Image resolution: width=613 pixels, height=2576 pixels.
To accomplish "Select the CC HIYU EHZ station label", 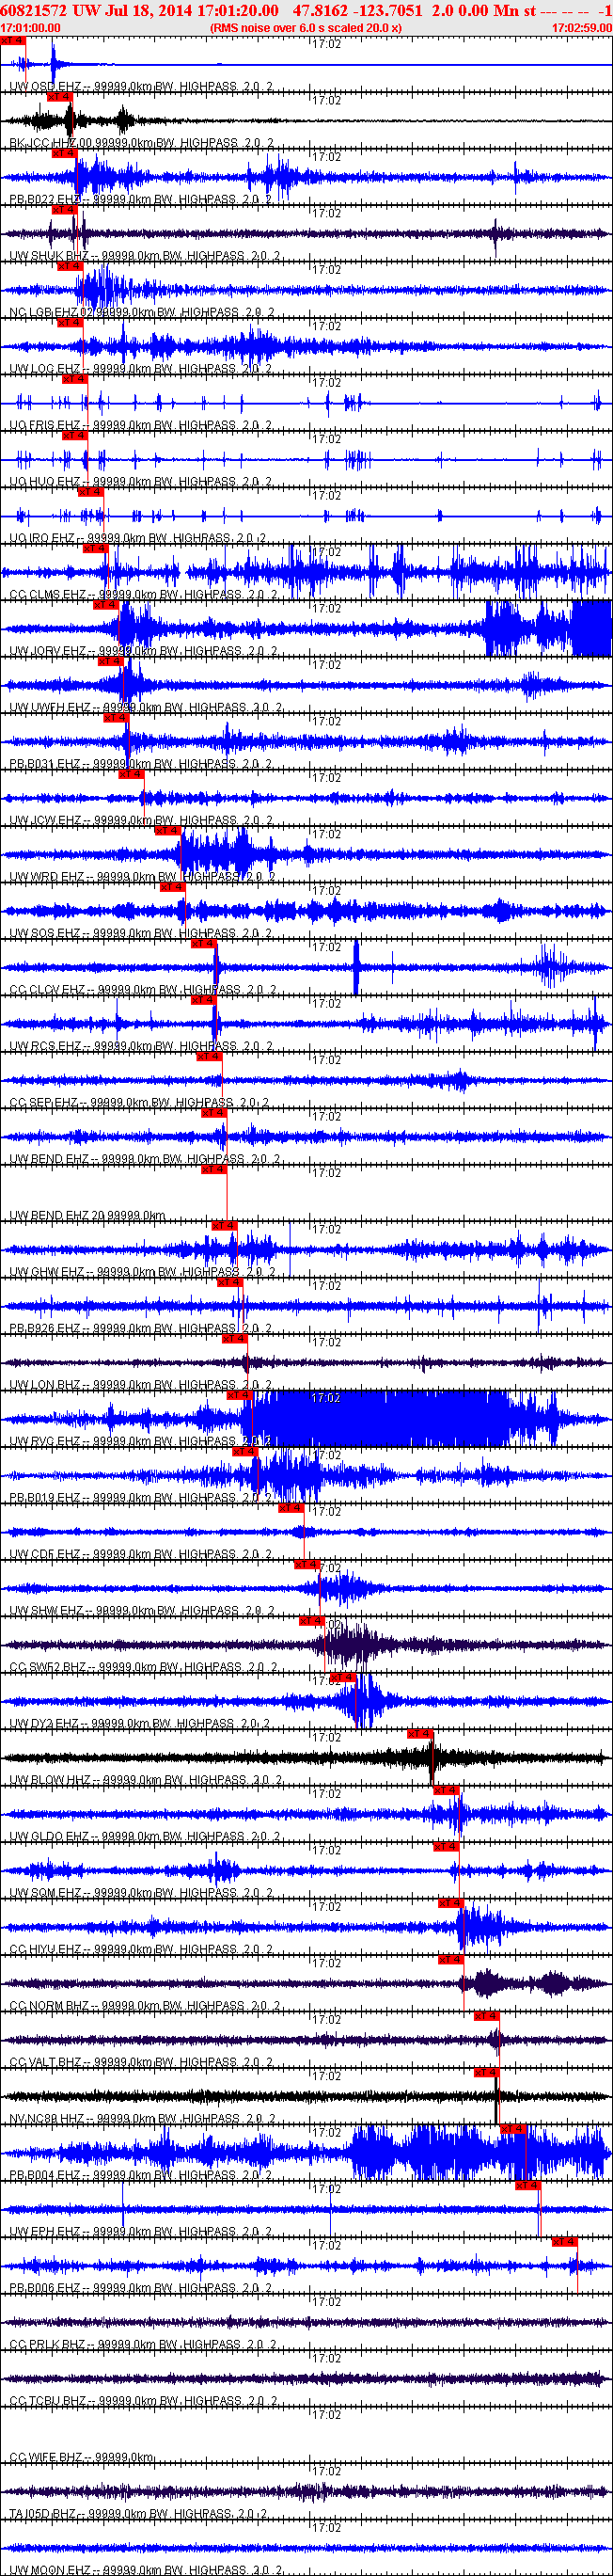I will 140,1950.
